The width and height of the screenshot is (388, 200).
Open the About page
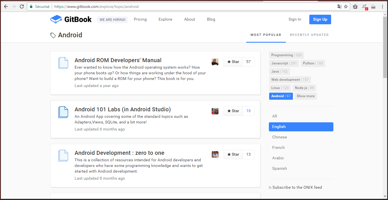click(x=190, y=19)
